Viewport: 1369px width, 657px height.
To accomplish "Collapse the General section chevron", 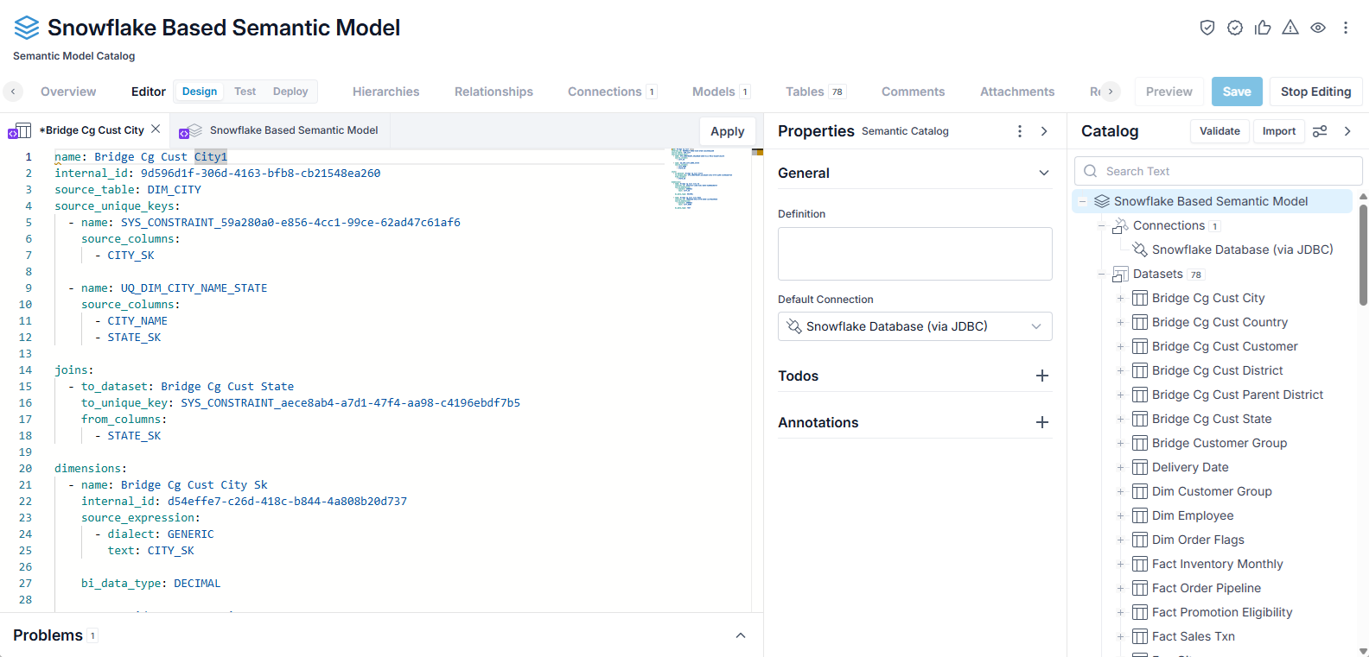I will tap(1044, 173).
